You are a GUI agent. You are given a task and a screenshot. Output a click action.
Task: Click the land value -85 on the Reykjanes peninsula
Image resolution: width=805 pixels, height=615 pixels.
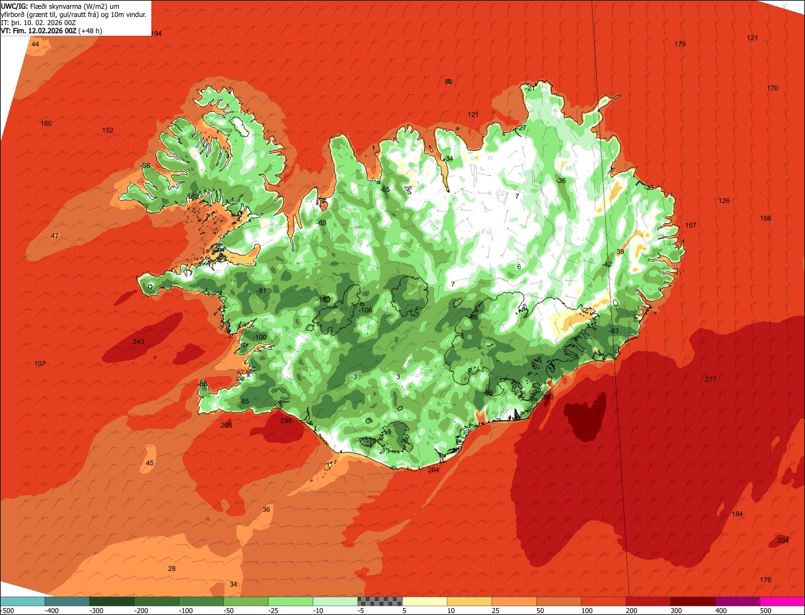[245, 402]
